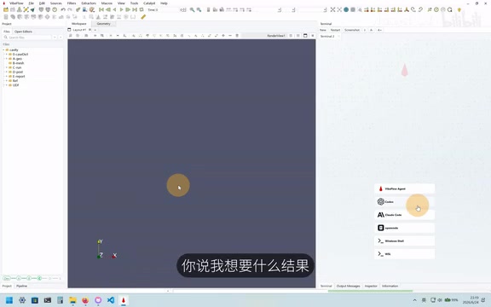The width and height of the screenshot is (491, 307).
Task: Launch Claude Code from terminal options
Action: pos(404,215)
